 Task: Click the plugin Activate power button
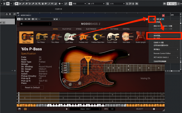click(x=19, y=19)
